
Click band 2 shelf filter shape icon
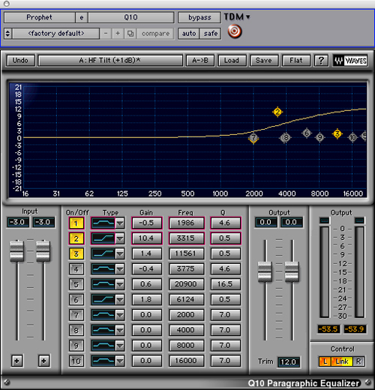coord(103,238)
